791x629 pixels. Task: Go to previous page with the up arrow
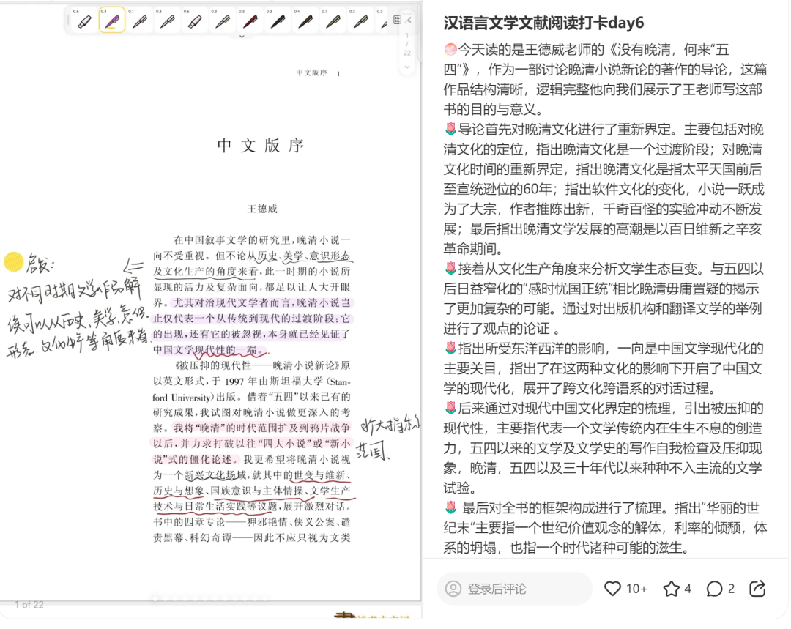point(409,20)
